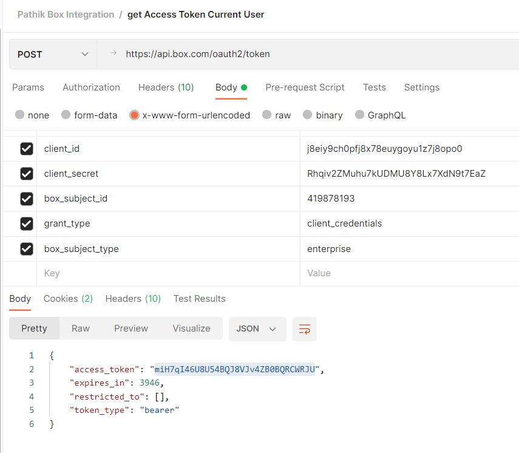The image size is (519, 453).
Task: Click the "access_token" key in response
Action: (104, 370)
